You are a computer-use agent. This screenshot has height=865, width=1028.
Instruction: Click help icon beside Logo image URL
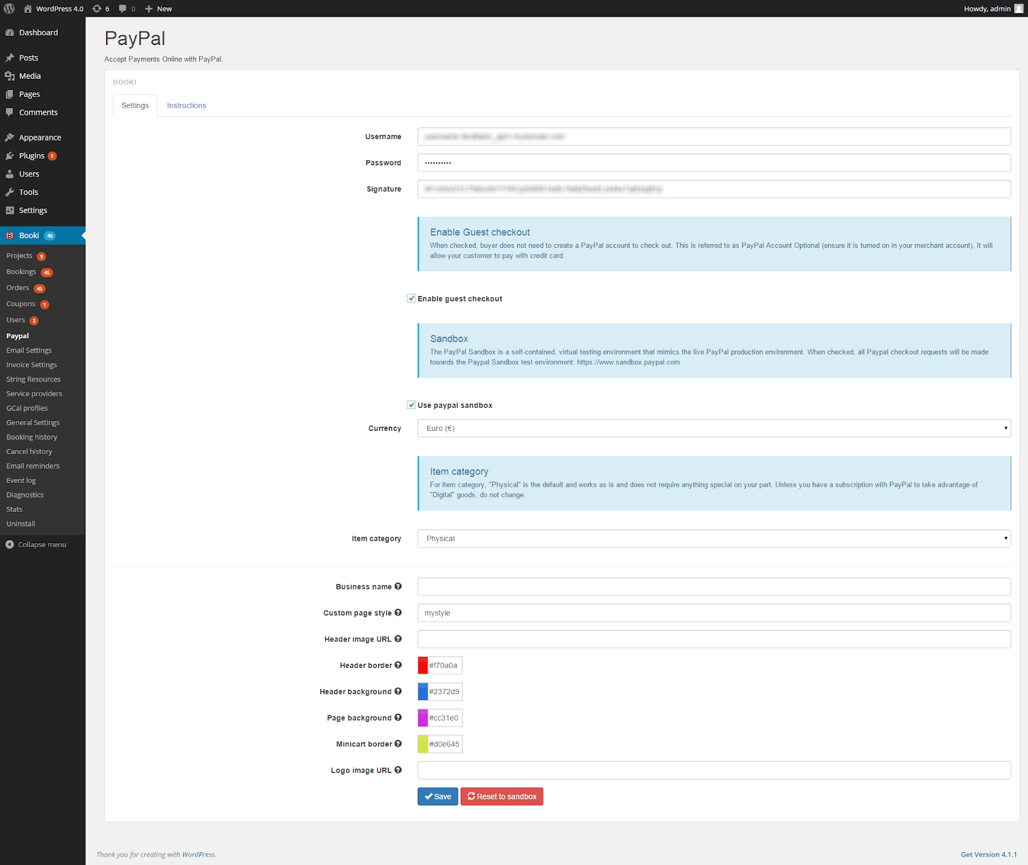tap(398, 770)
